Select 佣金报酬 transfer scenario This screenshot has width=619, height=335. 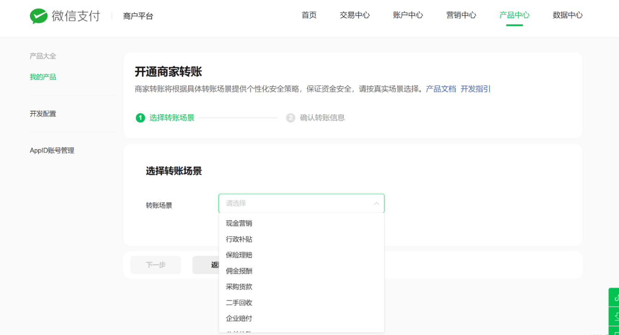click(x=239, y=271)
